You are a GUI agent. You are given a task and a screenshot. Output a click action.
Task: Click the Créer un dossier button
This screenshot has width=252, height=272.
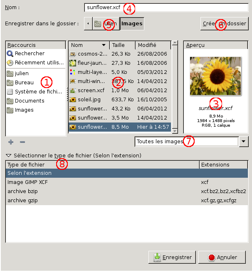(224, 24)
